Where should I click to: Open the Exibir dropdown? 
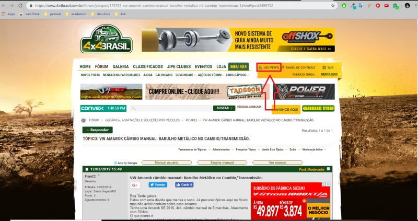point(295,149)
